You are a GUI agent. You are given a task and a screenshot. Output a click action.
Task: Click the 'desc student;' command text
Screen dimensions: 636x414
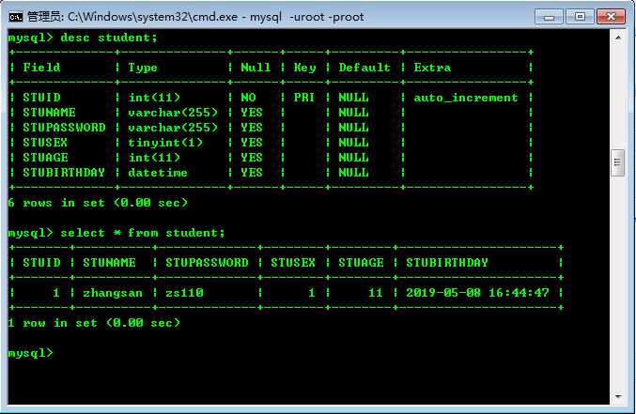tap(108, 38)
